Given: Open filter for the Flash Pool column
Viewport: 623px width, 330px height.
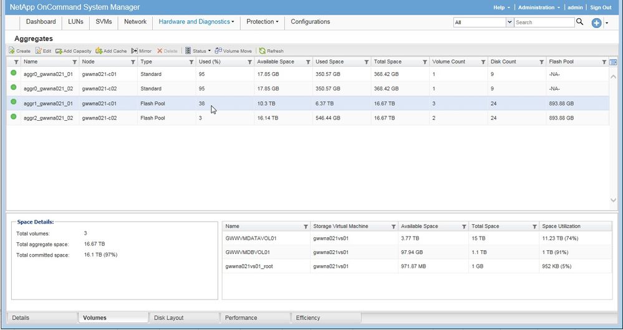Looking at the screenshot, I should pos(604,62).
